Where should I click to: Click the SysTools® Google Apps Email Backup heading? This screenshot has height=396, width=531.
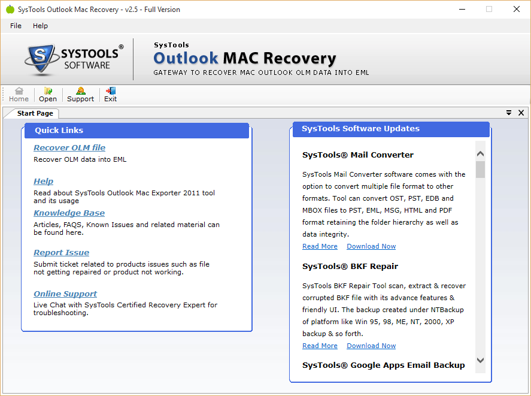pyautogui.click(x=383, y=365)
